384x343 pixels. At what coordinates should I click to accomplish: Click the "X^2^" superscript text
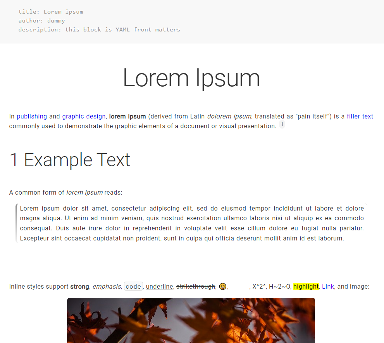tap(259, 287)
